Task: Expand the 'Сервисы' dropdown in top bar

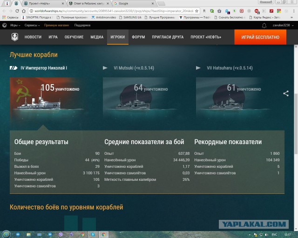Action: 32,25
